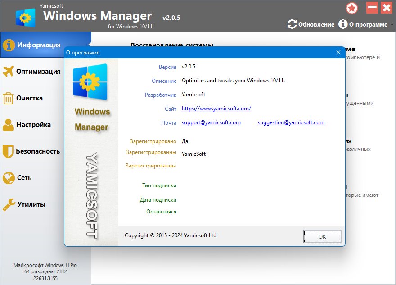The image size is (396, 285).
Task: Click the 64-разрядная 23H2 system info text
Action: tap(45, 271)
